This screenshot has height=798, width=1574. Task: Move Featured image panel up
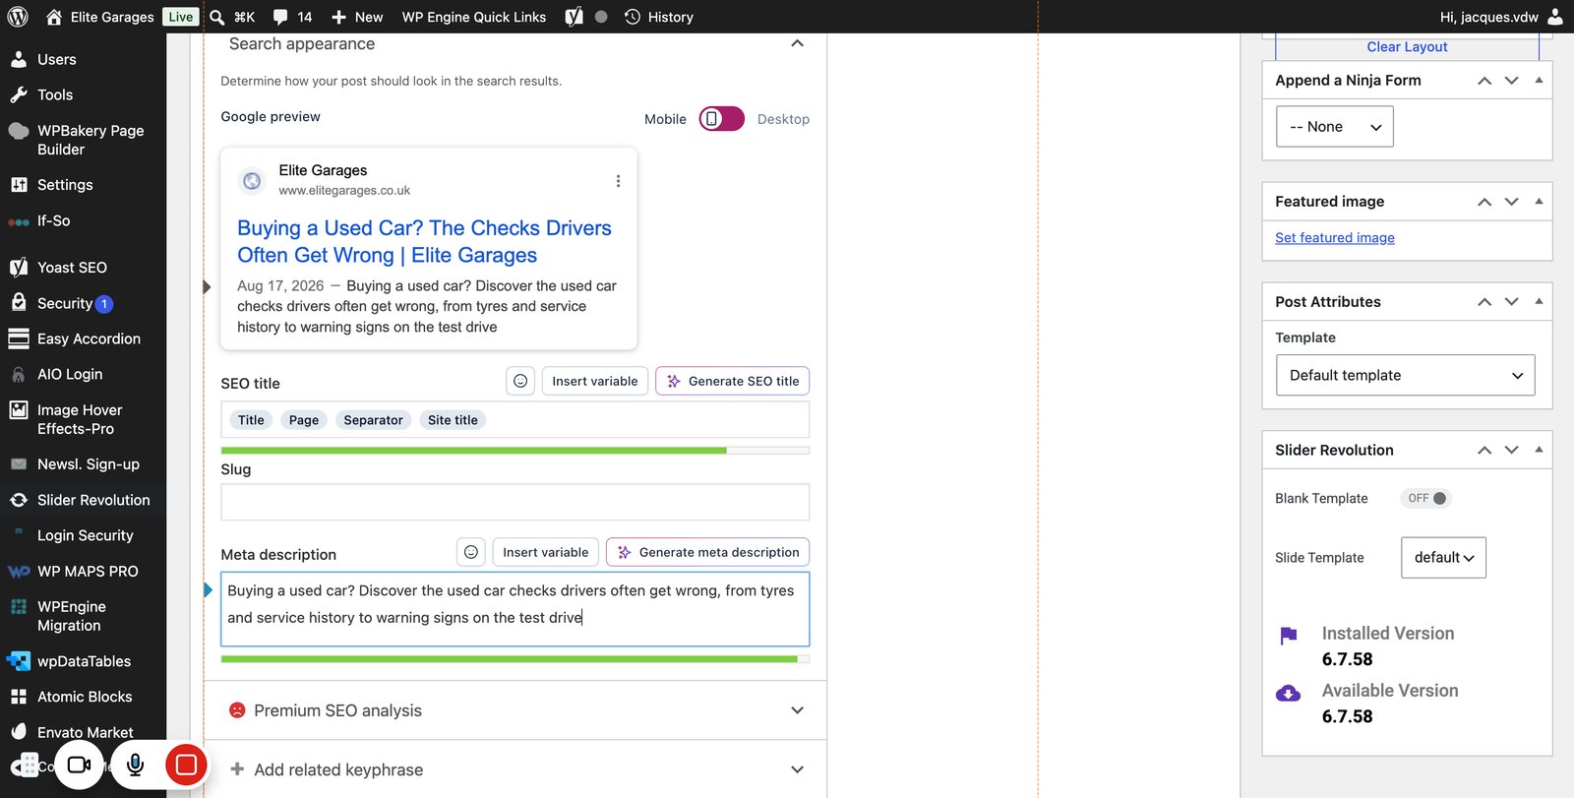[x=1484, y=202]
